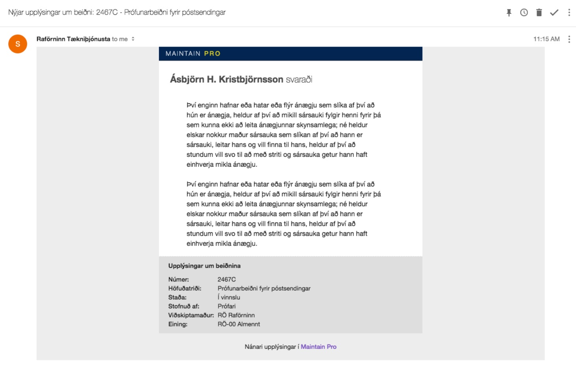Screen dimensions: 576x382
Task: Click the "Upplýsingar um beiðnina" heading
Action: click(x=204, y=266)
